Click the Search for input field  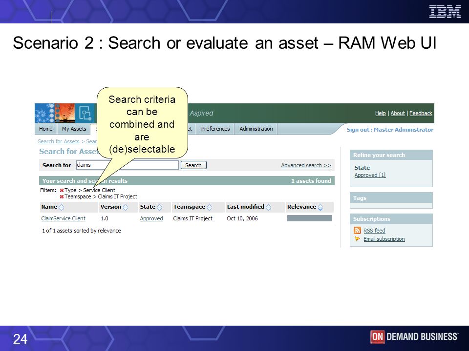(x=128, y=165)
